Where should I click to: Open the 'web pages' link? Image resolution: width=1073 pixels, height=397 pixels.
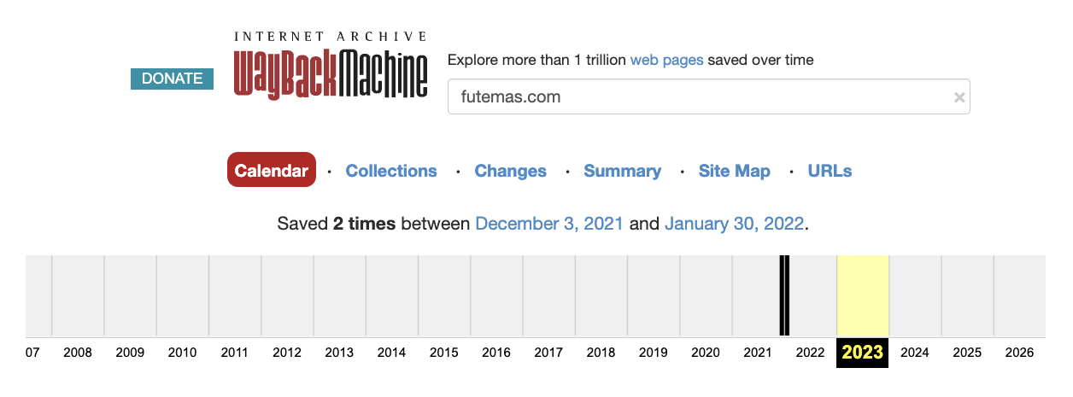666,60
